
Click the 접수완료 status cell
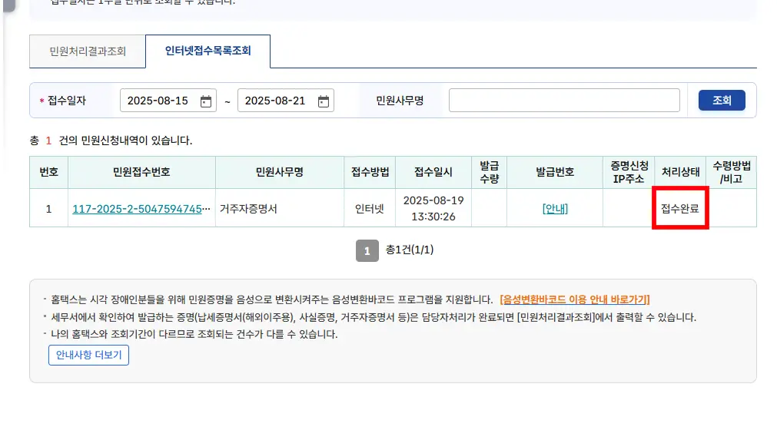(x=679, y=208)
